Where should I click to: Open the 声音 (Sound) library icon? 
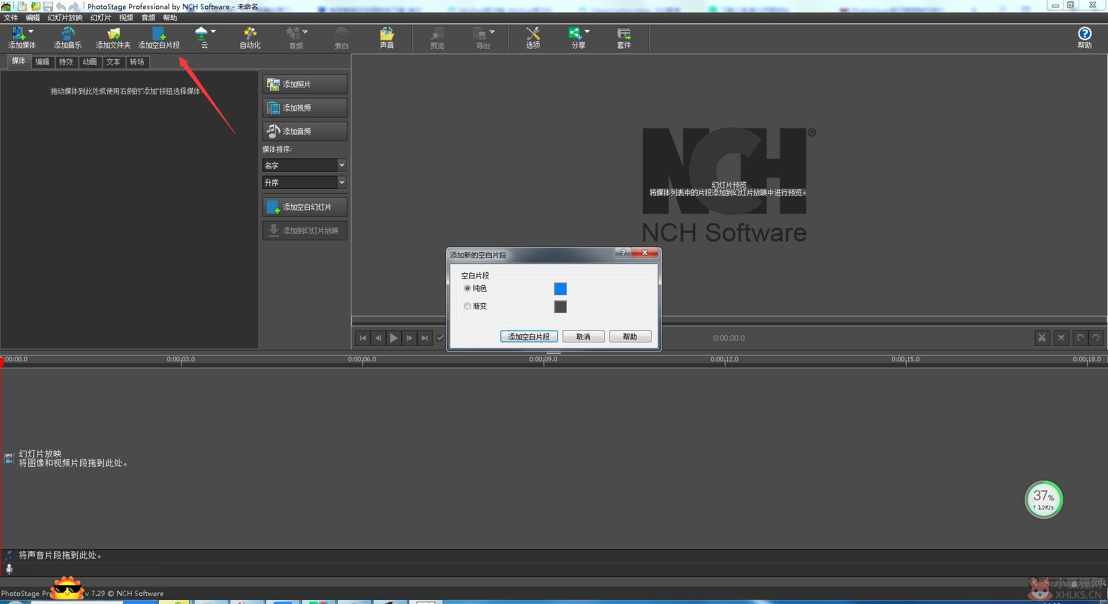coord(387,38)
